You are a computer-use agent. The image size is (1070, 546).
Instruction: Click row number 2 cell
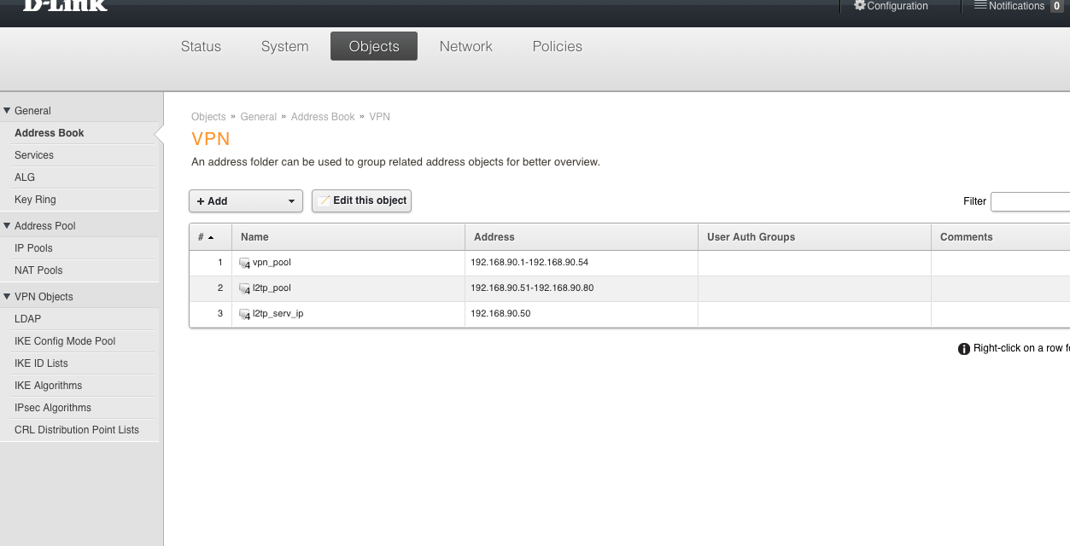coord(210,288)
